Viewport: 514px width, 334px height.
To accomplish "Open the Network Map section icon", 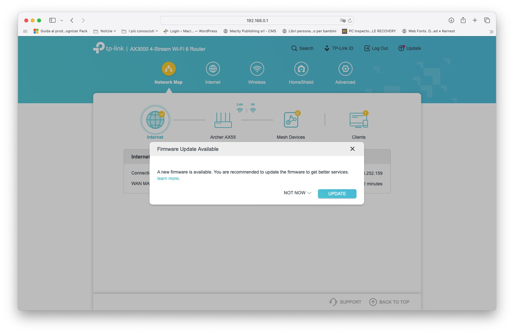I will [x=169, y=69].
